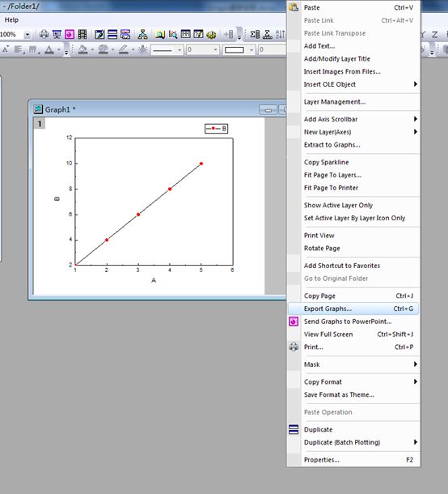This screenshot has width=448, height=494.
Task: Click the layer 1 icon in Graph1
Action: pos(40,123)
